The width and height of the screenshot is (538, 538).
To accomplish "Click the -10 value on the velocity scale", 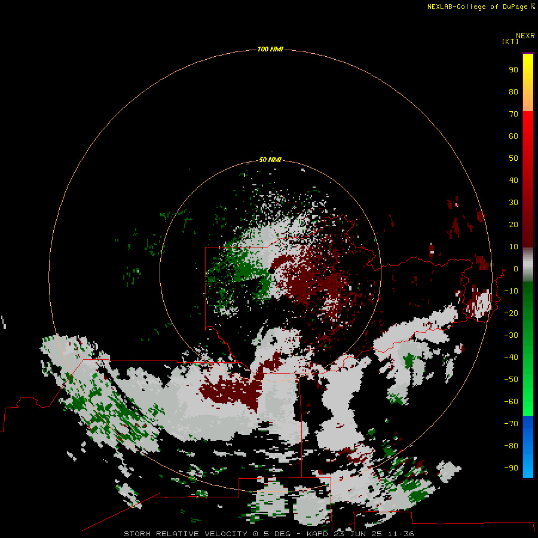I will [x=511, y=291].
